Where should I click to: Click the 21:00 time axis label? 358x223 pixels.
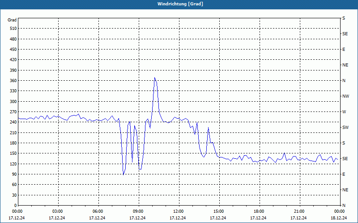(299, 211)
